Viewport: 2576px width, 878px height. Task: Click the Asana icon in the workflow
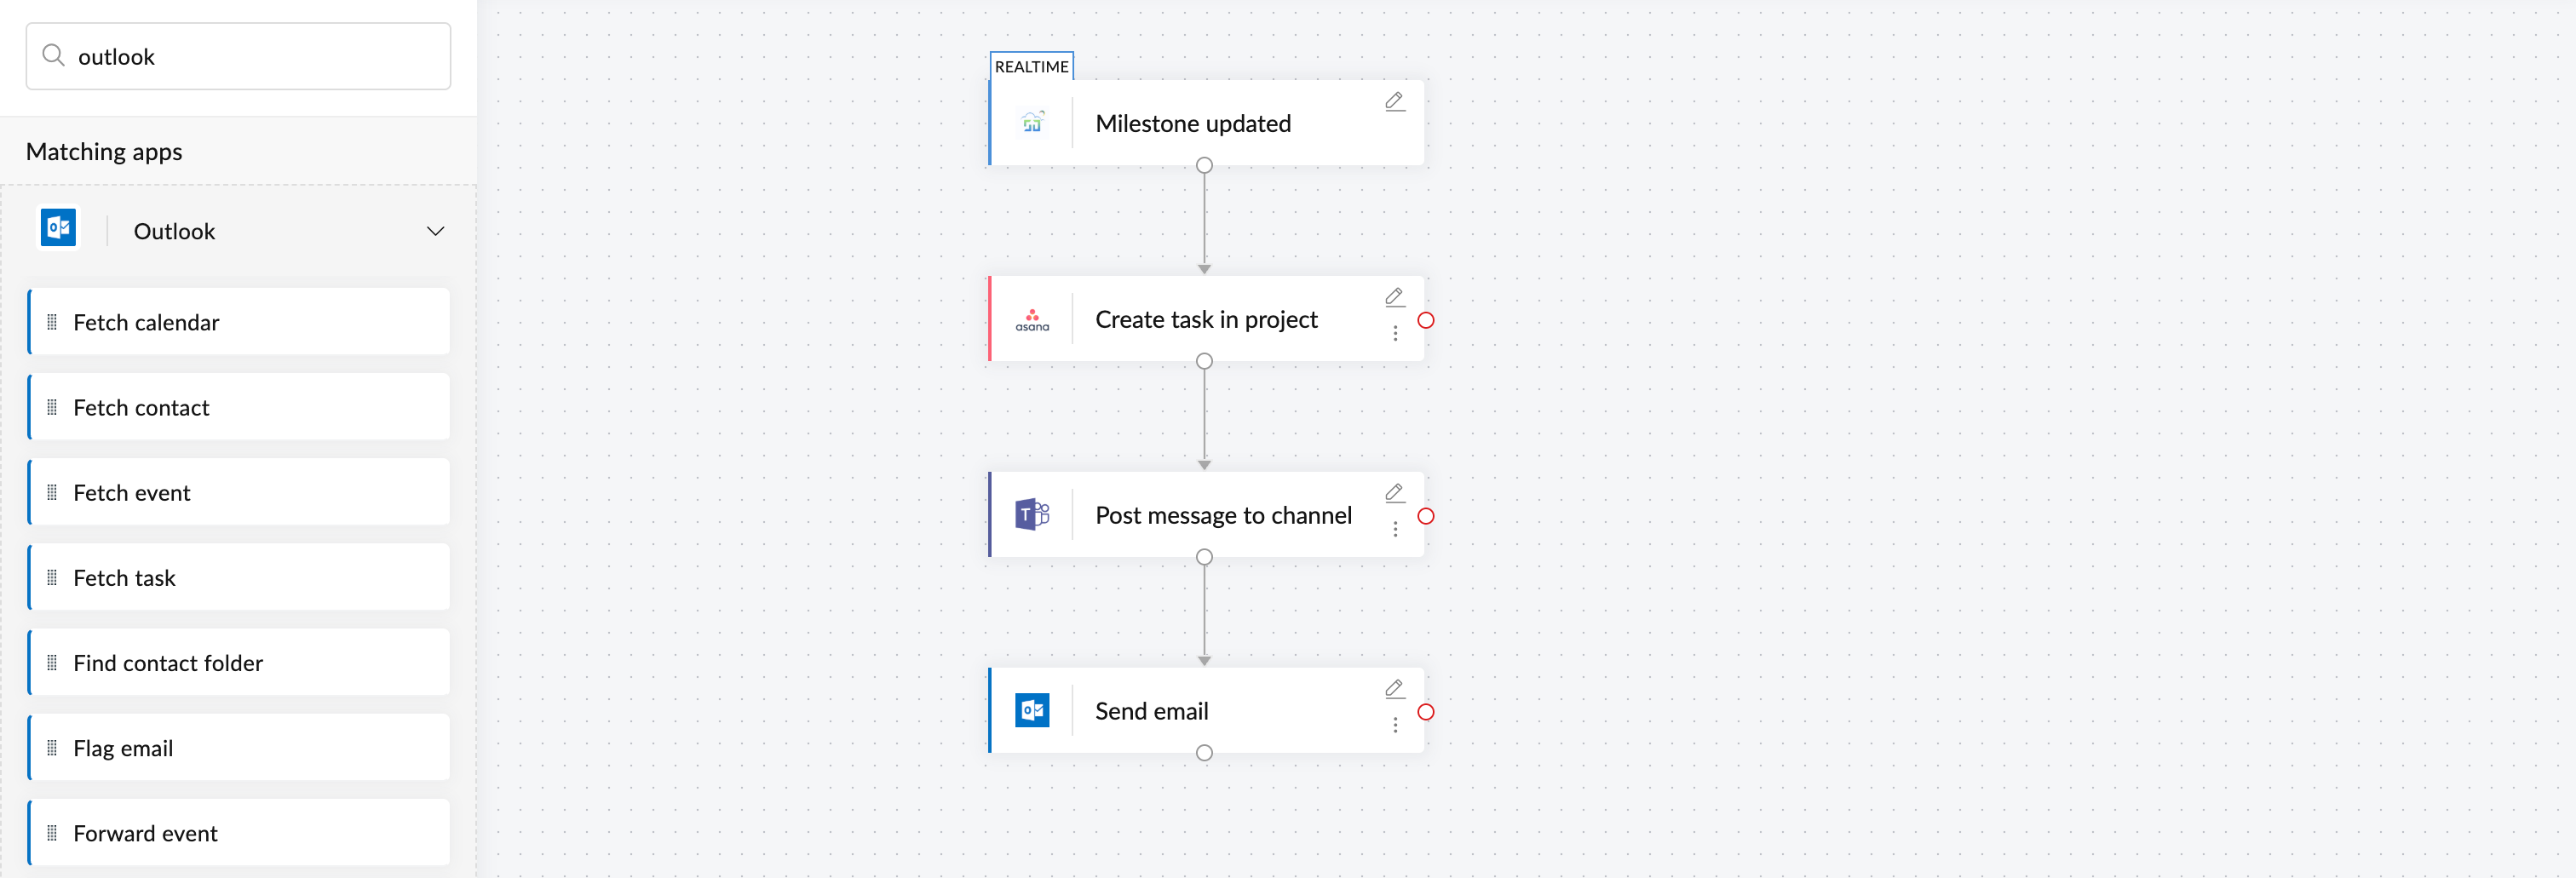(1032, 320)
